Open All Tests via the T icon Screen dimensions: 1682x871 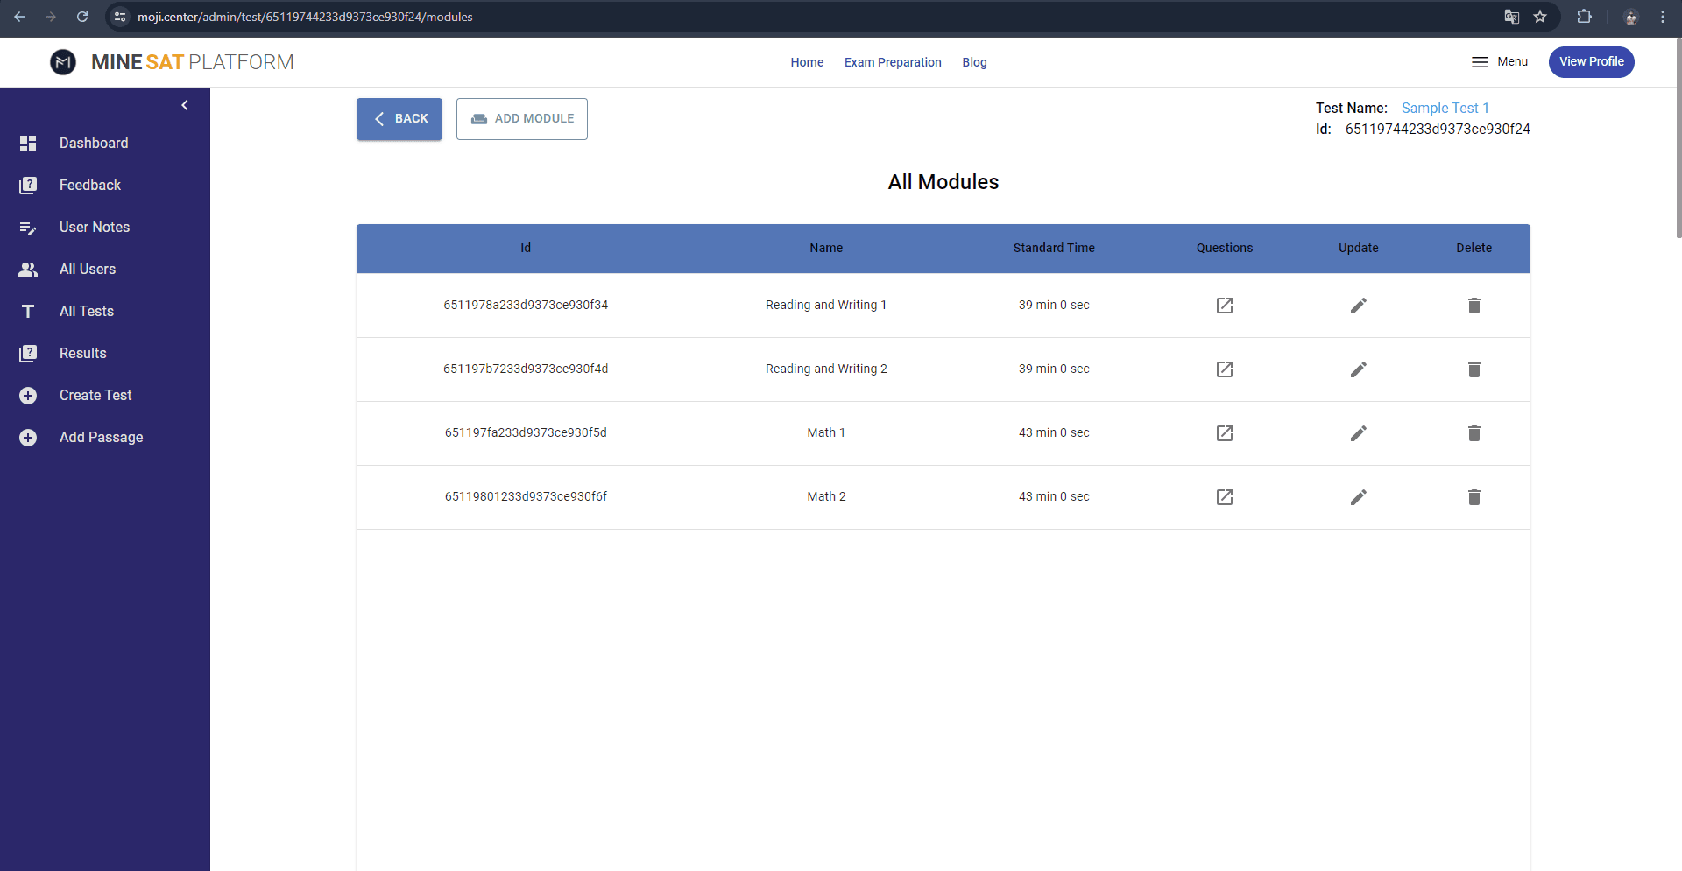coord(27,311)
